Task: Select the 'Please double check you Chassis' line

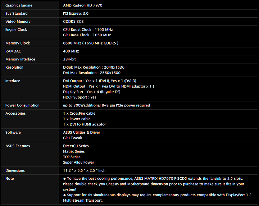Action: (154, 184)
